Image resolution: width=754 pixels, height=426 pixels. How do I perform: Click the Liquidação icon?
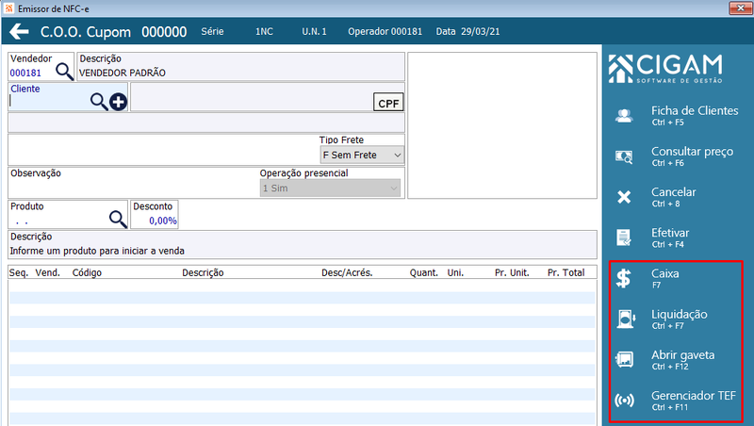(x=625, y=319)
